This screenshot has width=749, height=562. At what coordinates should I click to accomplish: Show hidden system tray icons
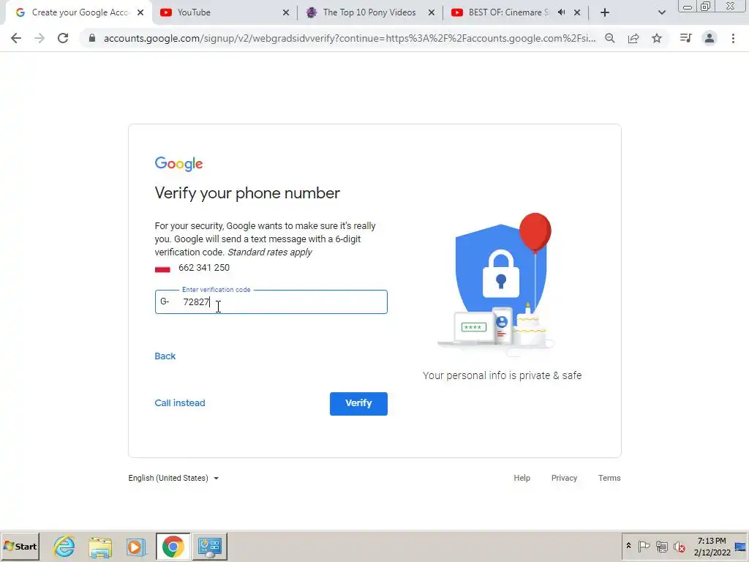628,546
